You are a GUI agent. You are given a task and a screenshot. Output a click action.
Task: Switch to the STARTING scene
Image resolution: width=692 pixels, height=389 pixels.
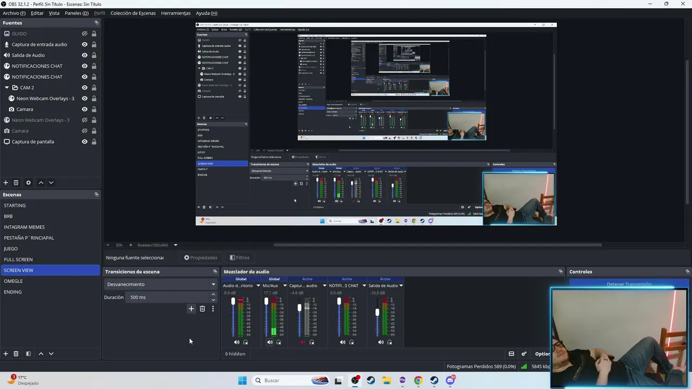click(50, 205)
